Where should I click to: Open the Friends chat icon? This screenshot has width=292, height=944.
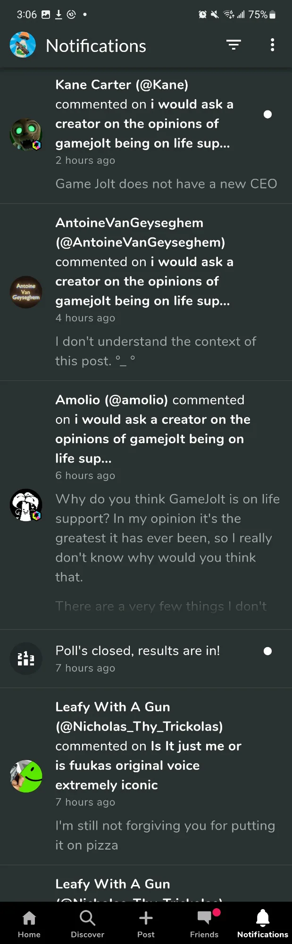click(x=204, y=924)
